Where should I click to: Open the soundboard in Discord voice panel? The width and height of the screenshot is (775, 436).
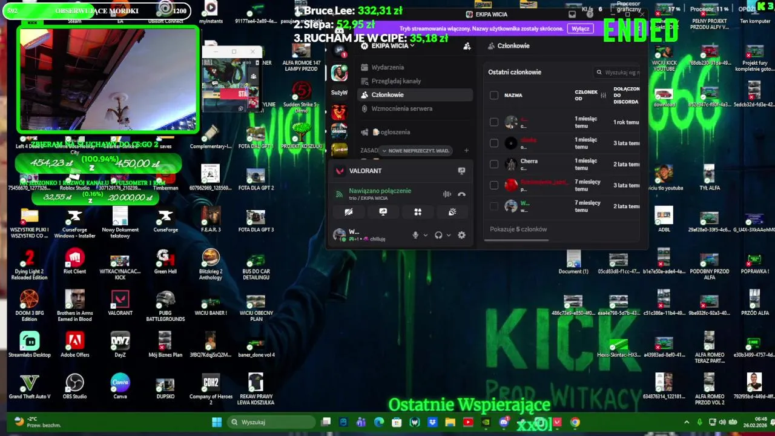[452, 212]
